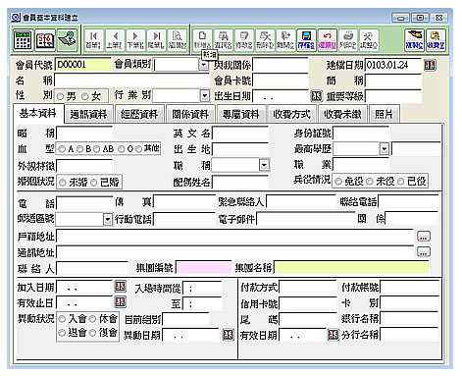This screenshot has width=462, height=376.
Task: Switch to the 照片 tab
Action: (x=384, y=114)
